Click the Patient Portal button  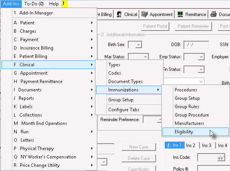(x=155, y=26)
